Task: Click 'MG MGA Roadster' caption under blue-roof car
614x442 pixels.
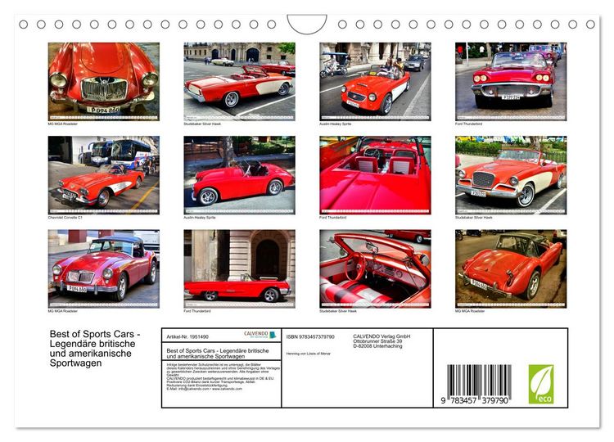Action: pos(63,311)
